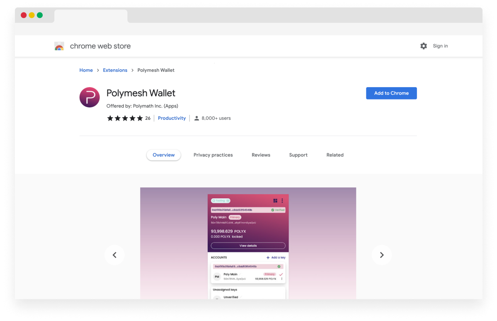Click the Sign in link
The image size is (497, 321).
pos(440,46)
